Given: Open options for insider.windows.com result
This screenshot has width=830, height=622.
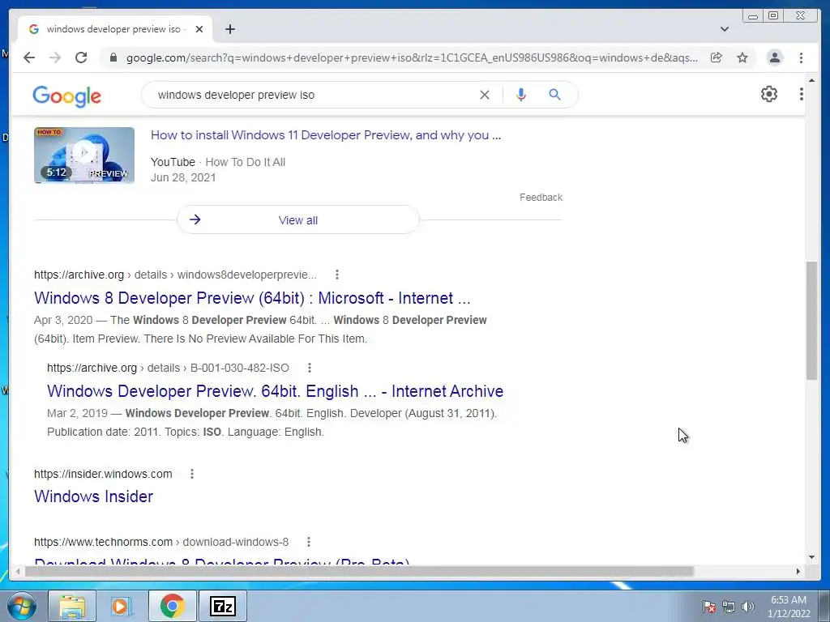Looking at the screenshot, I should 192,474.
